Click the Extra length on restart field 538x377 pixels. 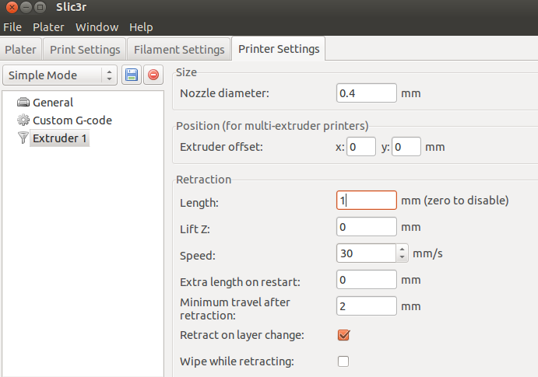click(367, 279)
